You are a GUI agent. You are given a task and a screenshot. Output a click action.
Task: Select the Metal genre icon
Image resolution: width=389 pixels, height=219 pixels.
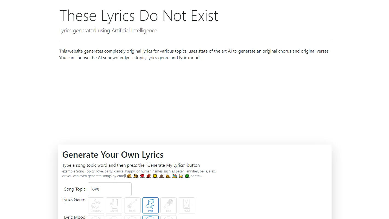tap(114, 206)
